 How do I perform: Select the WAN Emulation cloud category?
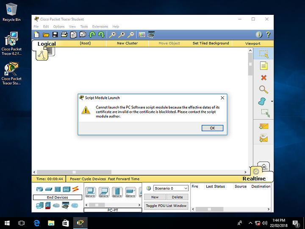point(56,205)
